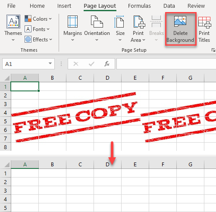
Task: Expand the Orientation dropdown chevron
Action: (97, 40)
